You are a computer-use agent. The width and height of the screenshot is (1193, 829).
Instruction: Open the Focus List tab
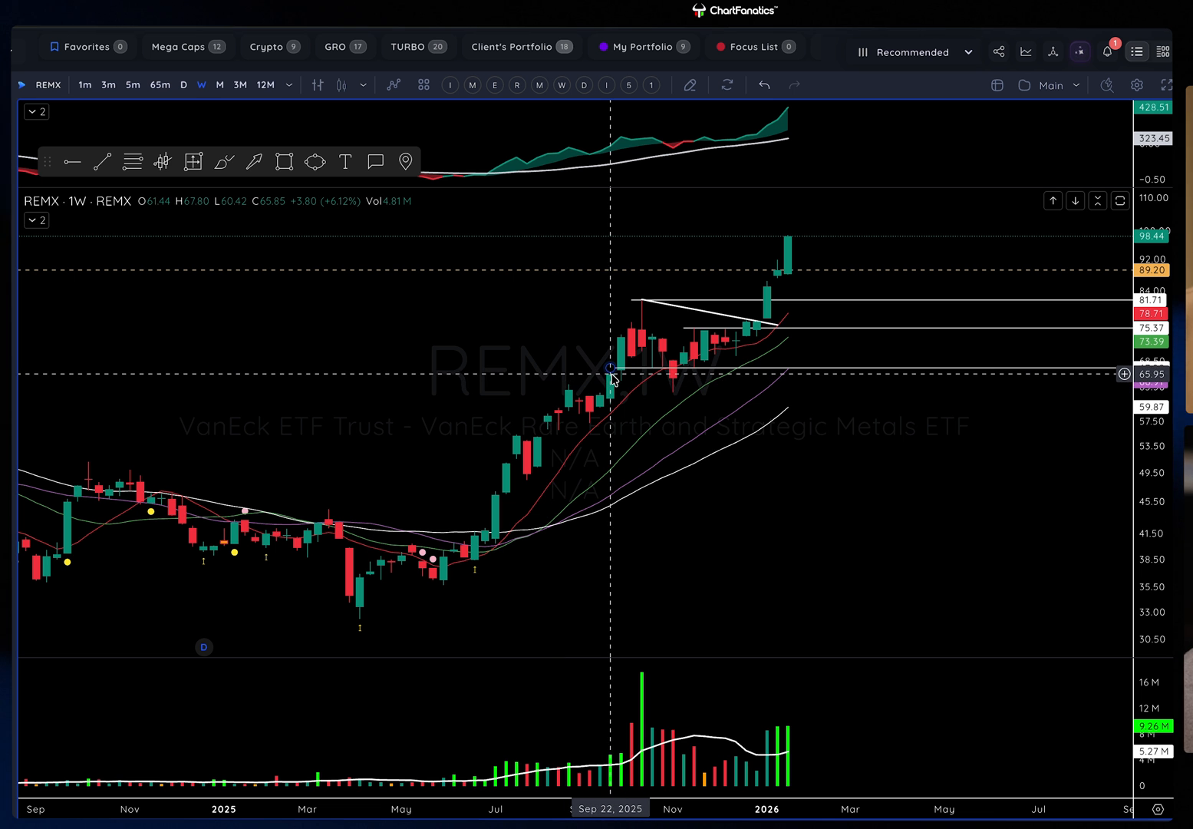(755, 47)
